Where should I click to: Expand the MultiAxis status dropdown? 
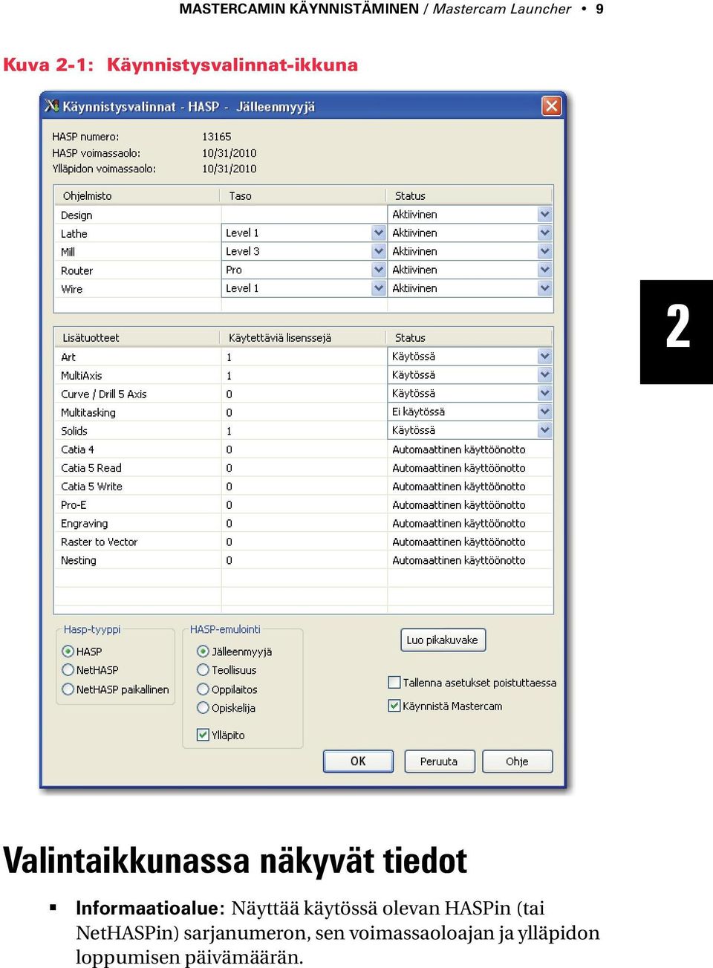pos(545,374)
